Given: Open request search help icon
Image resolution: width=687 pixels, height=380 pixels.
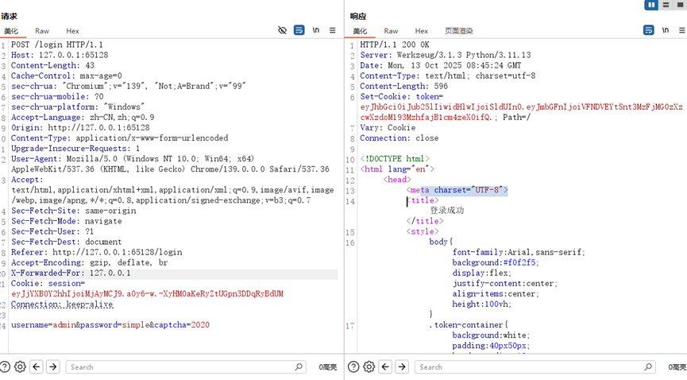Looking at the screenshot, I should (x=5, y=366).
